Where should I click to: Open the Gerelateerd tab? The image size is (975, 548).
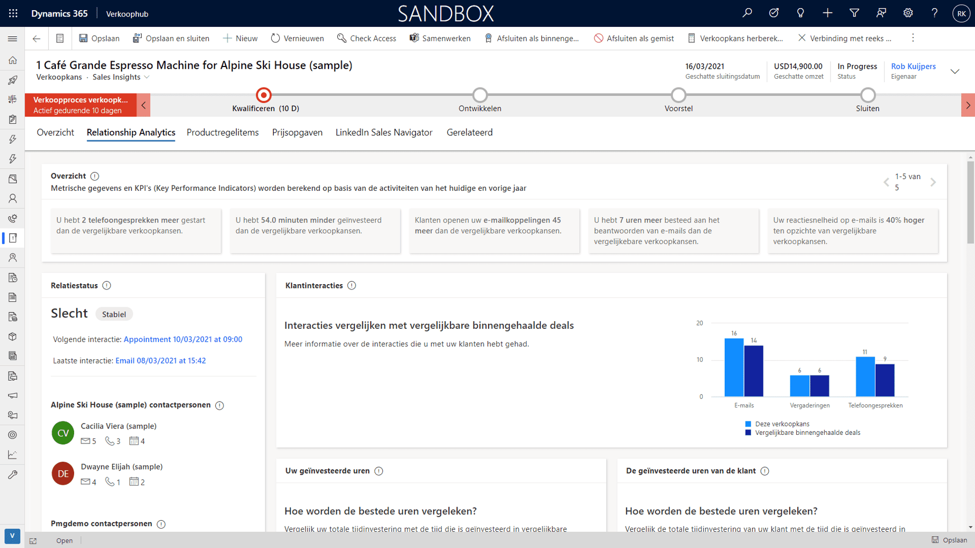click(470, 132)
